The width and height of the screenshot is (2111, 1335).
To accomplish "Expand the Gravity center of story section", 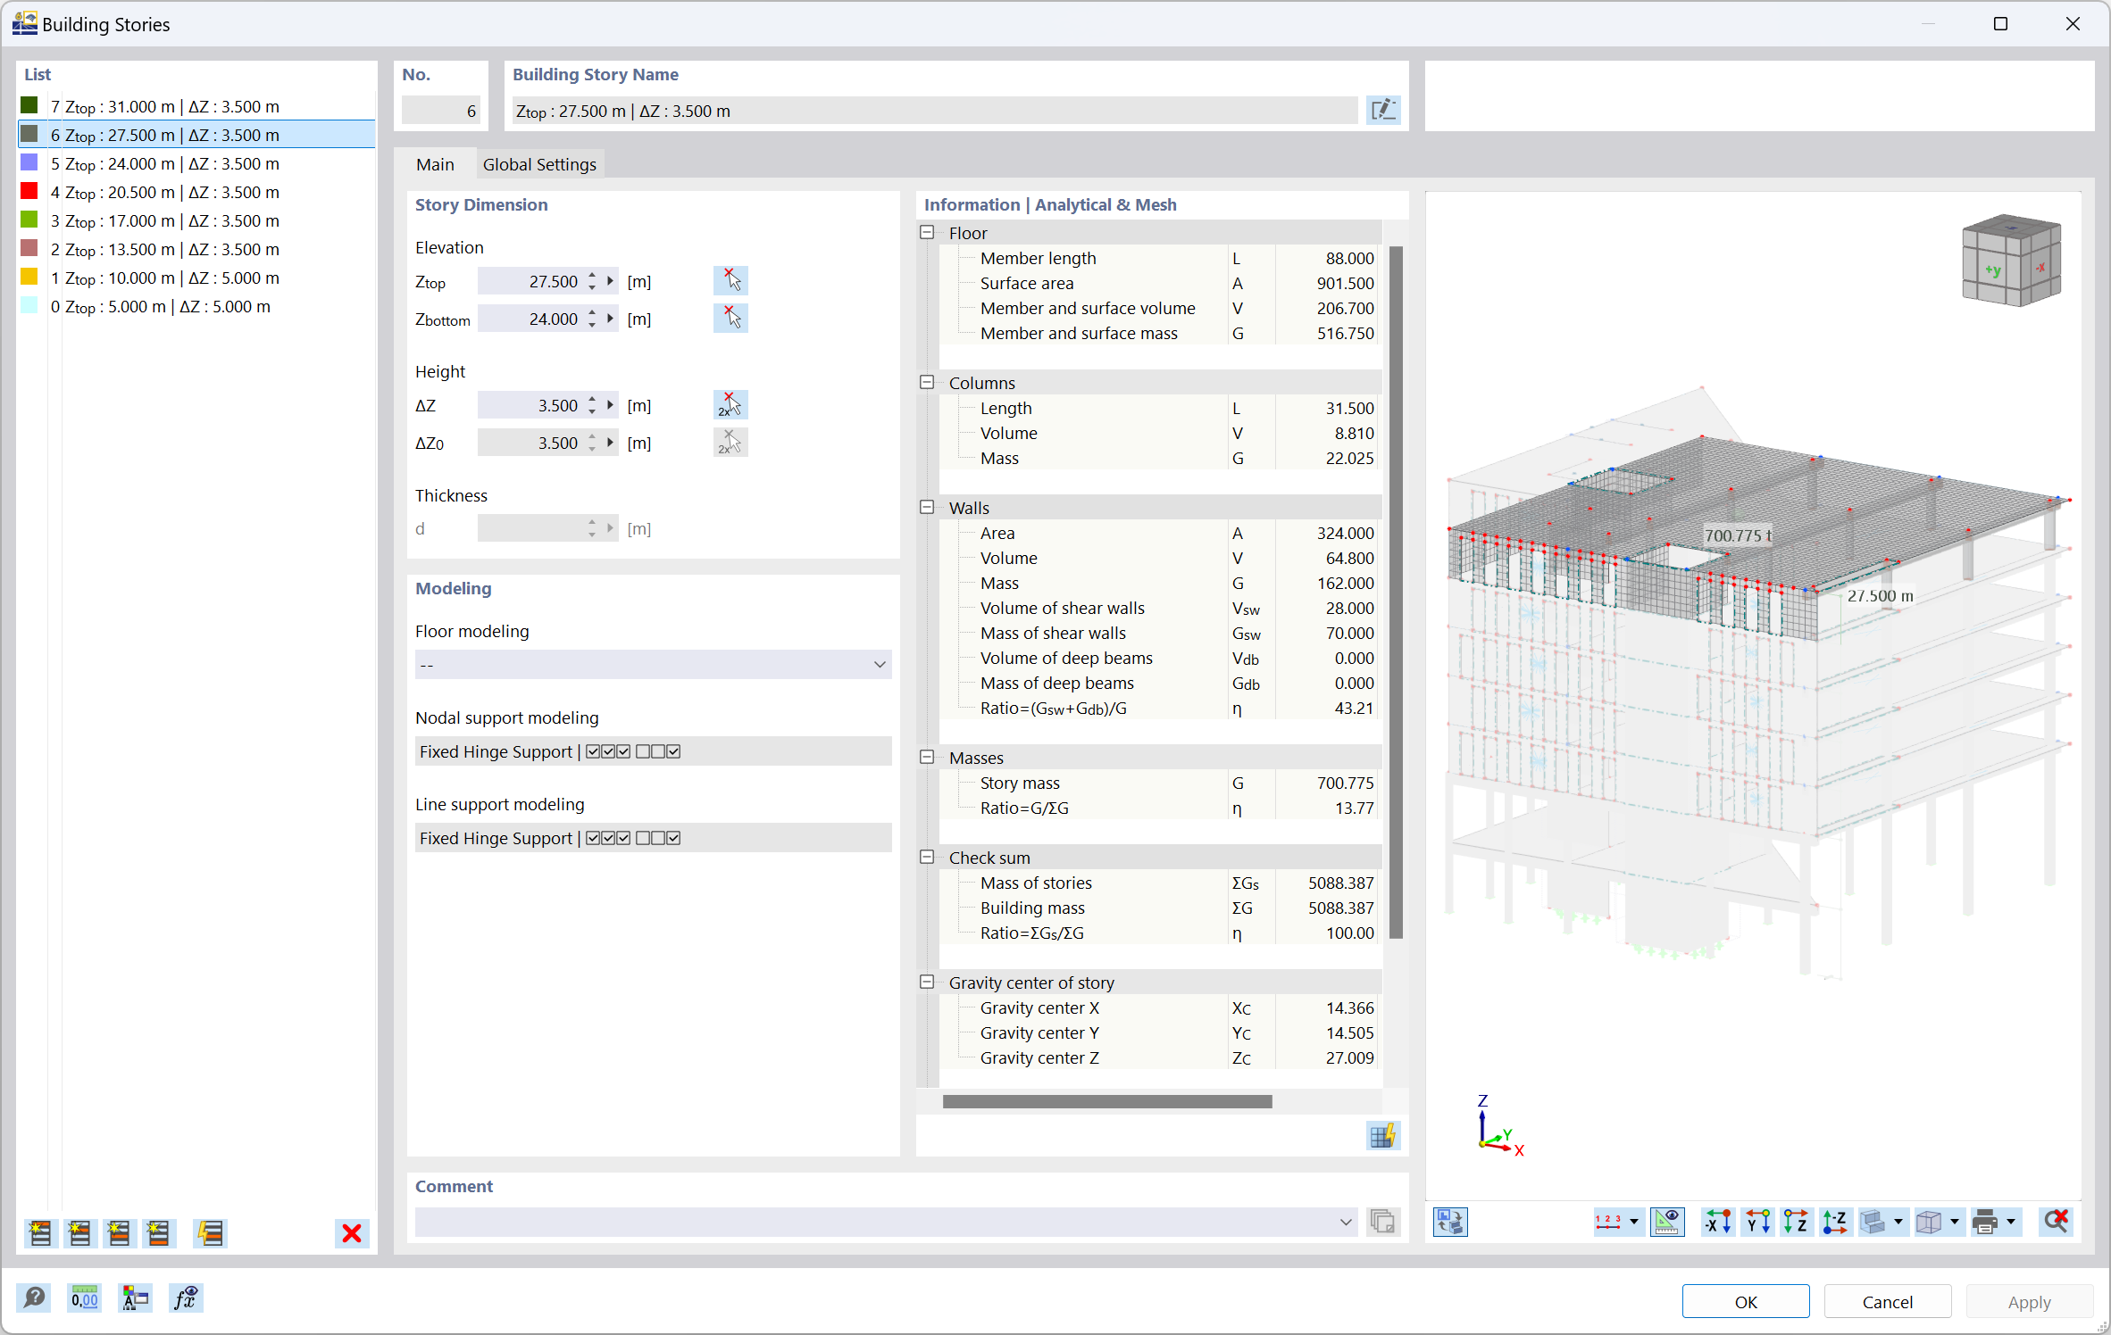I will [926, 982].
